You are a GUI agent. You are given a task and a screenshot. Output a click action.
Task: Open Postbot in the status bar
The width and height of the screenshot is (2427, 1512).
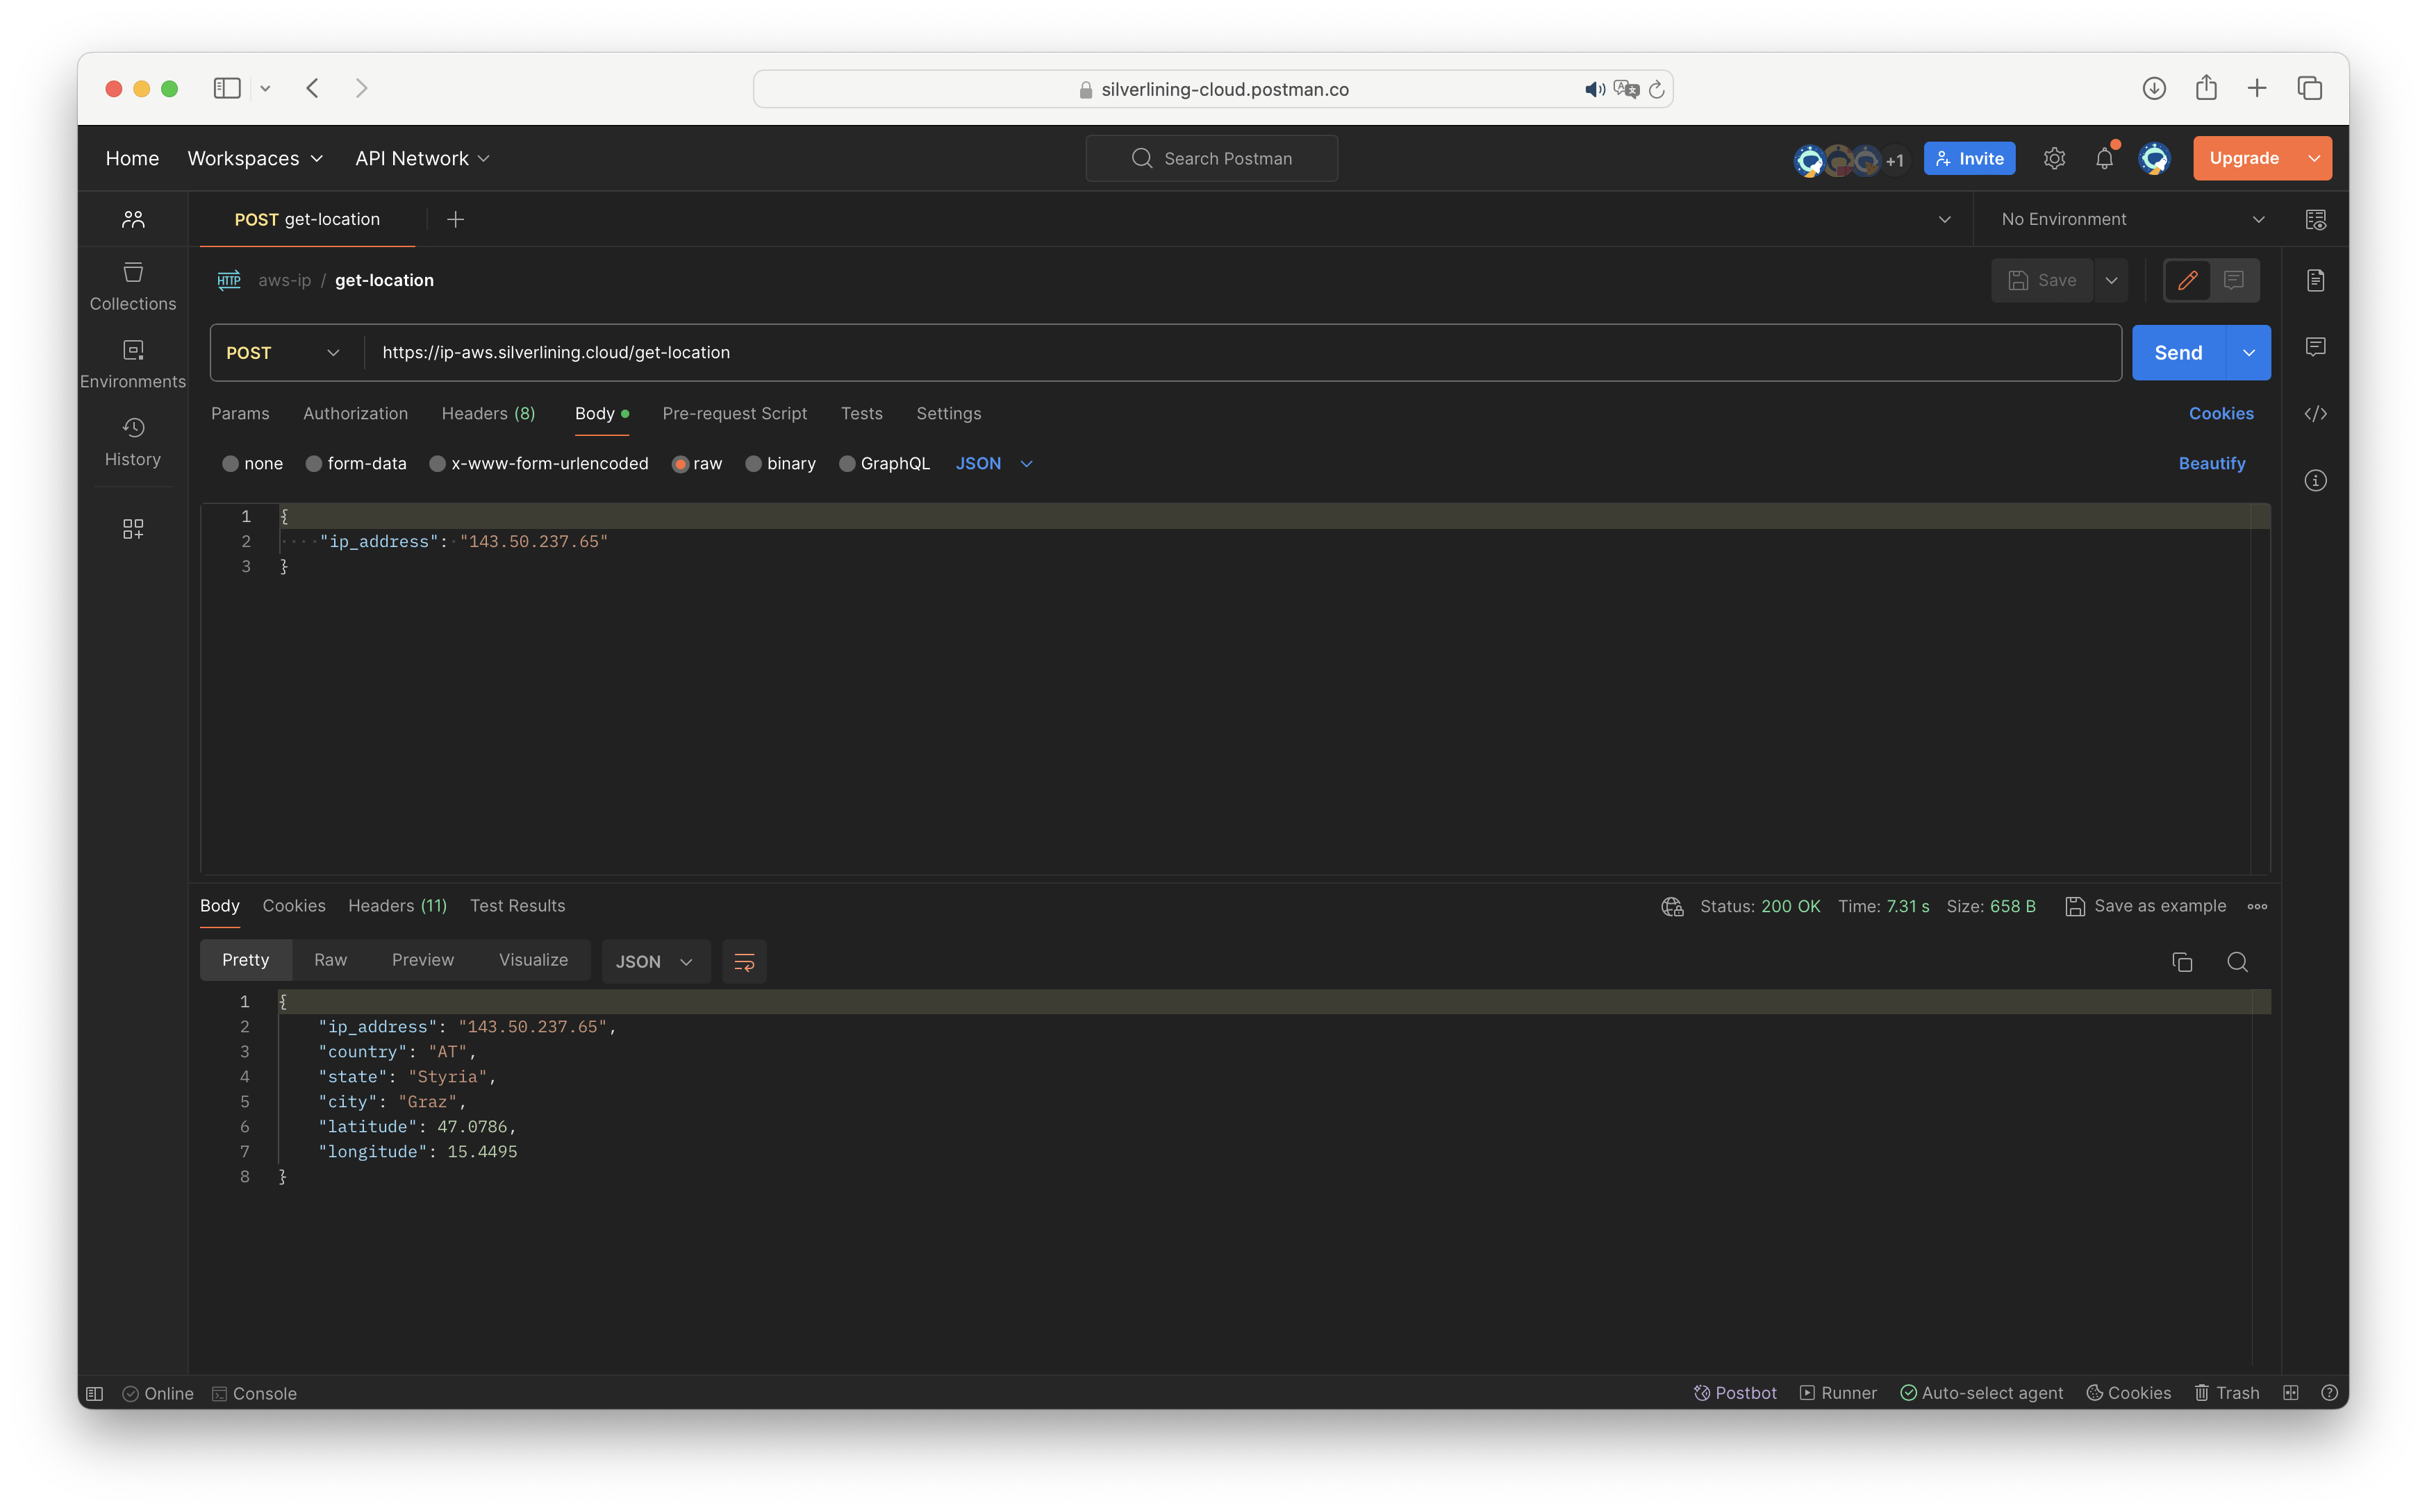[x=1734, y=1393]
